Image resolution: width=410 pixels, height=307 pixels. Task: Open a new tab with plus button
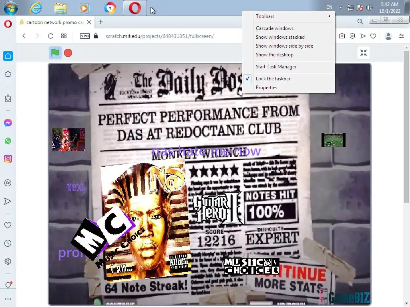100,22
